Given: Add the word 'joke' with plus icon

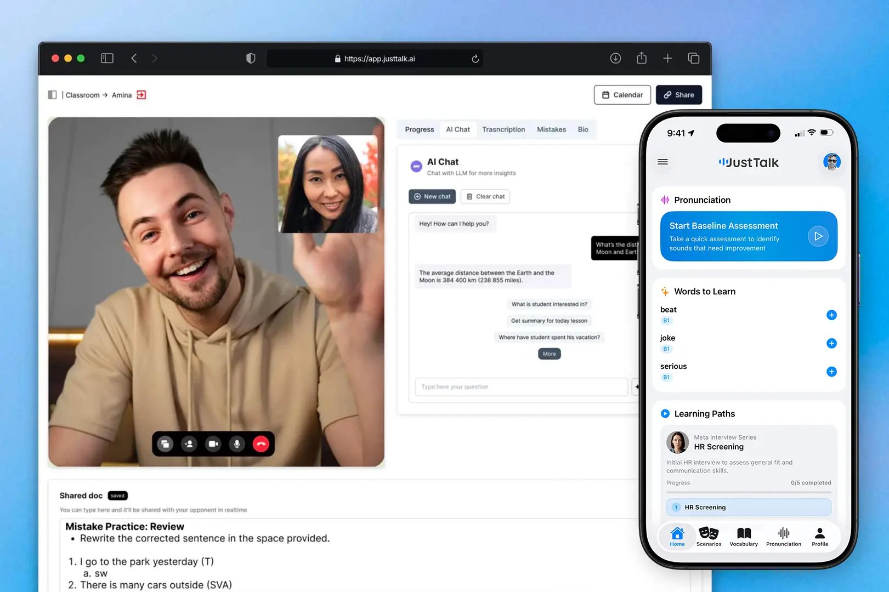Looking at the screenshot, I should click(831, 343).
